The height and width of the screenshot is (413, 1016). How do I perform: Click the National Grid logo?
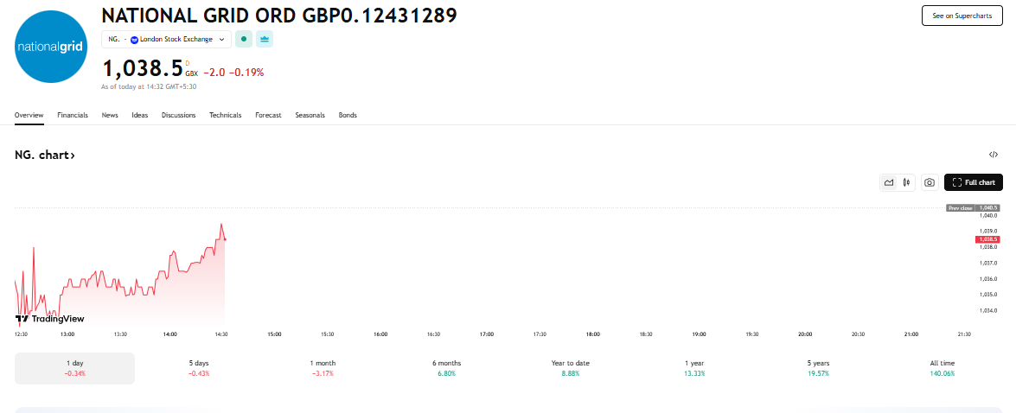(x=50, y=47)
